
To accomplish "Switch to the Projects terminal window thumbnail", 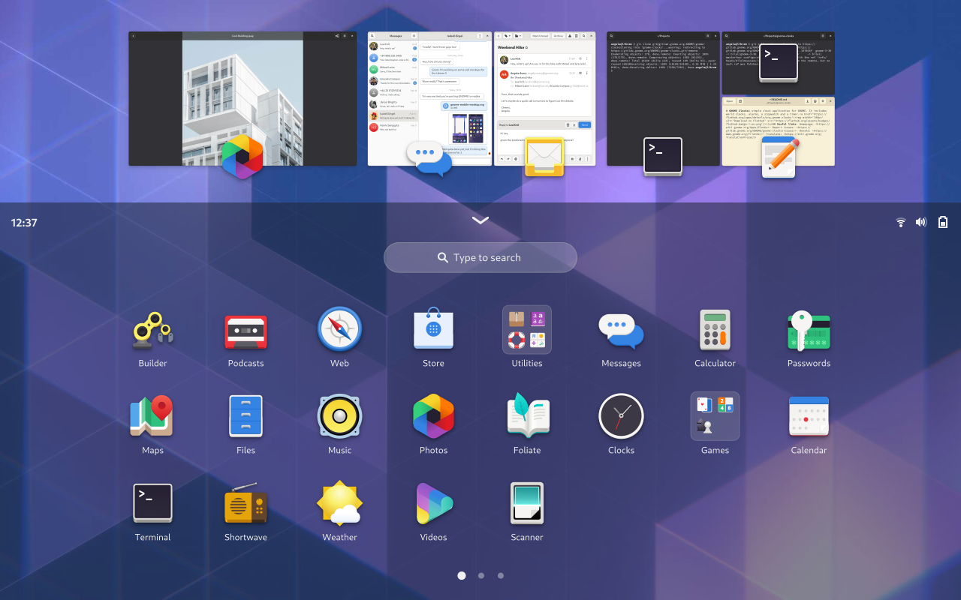I will [x=663, y=98].
